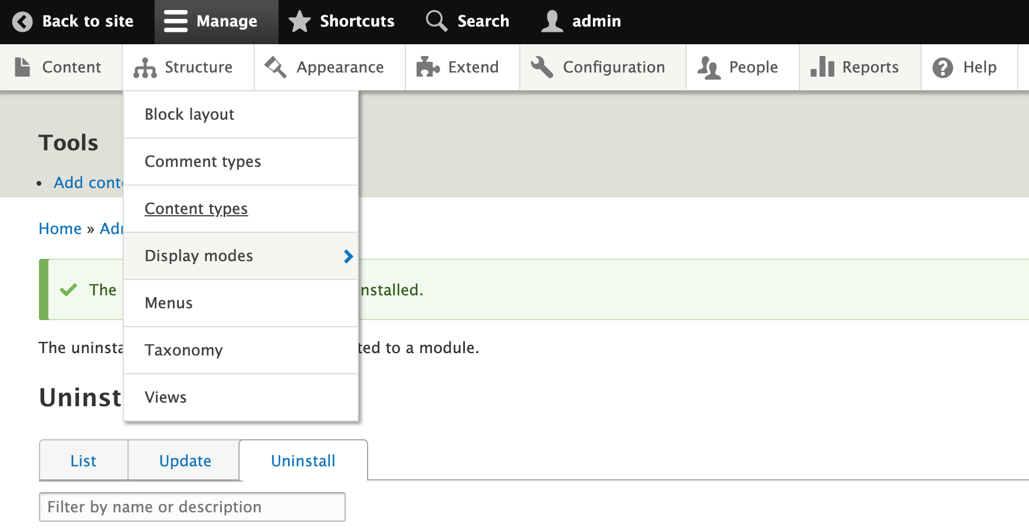Go to Extend admin label
This screenshot has height=530, width=1029.
473,67
